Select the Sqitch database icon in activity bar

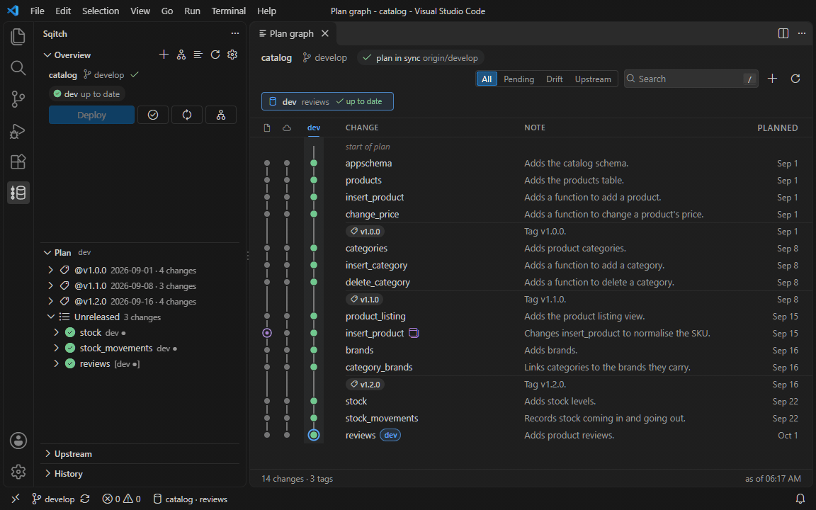[18, 193]
